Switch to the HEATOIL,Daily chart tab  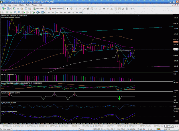point(7,126)
